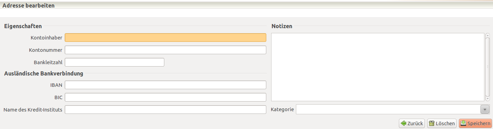
Task: Go back using the Zurück button
Action: [412, 124]
